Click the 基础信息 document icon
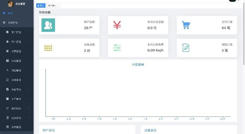The height and width of the screenshot is (134, 245). (7, 89)
